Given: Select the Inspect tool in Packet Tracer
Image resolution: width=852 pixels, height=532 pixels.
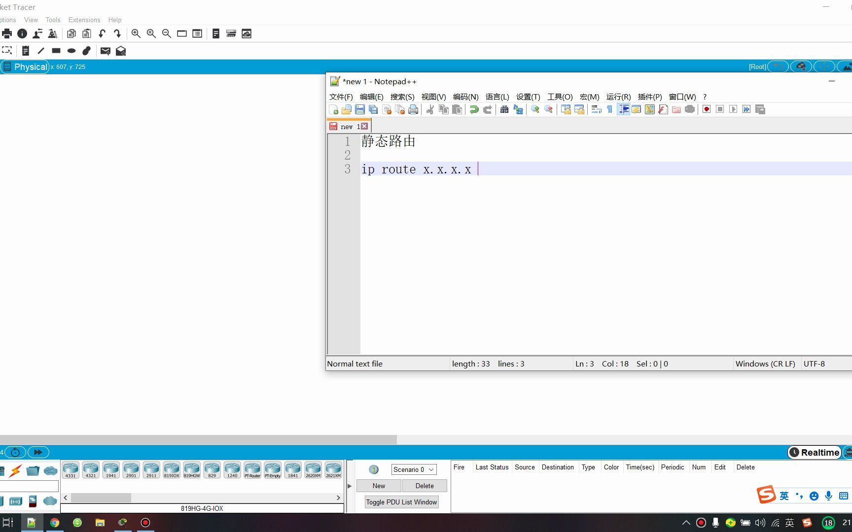Looking at the screenshot, I should [22, 33].
